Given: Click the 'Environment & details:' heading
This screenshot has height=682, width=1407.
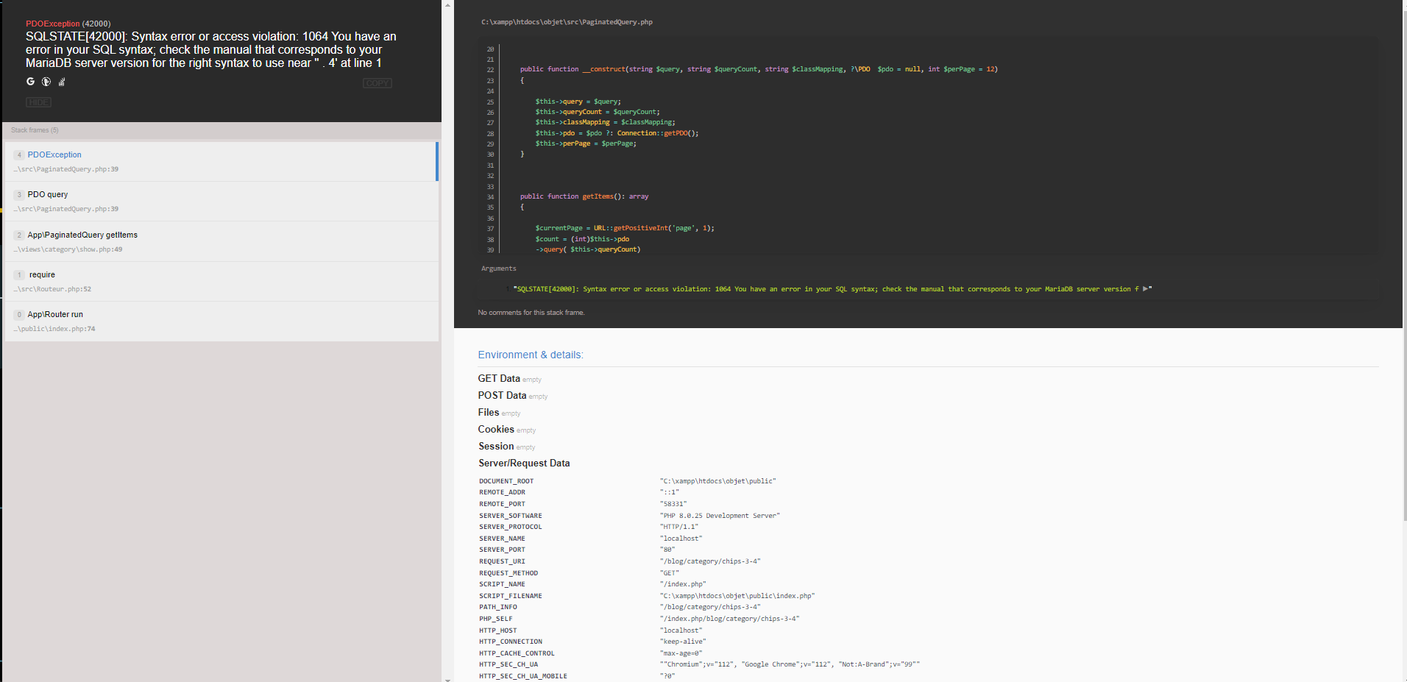Looking at the screenshot, I should (x=531, y=355).
